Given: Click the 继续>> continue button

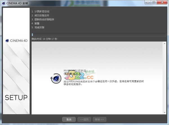Looking at the screenshot, I should [100, 119].
